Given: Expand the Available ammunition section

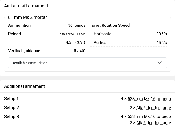Looking at the screenshot, I should [x=87, y=63].
